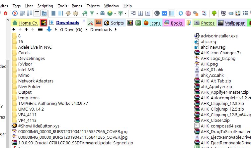
Task: Expand the triangle after Downloads breadcrumb
Action: coord(116,29)
